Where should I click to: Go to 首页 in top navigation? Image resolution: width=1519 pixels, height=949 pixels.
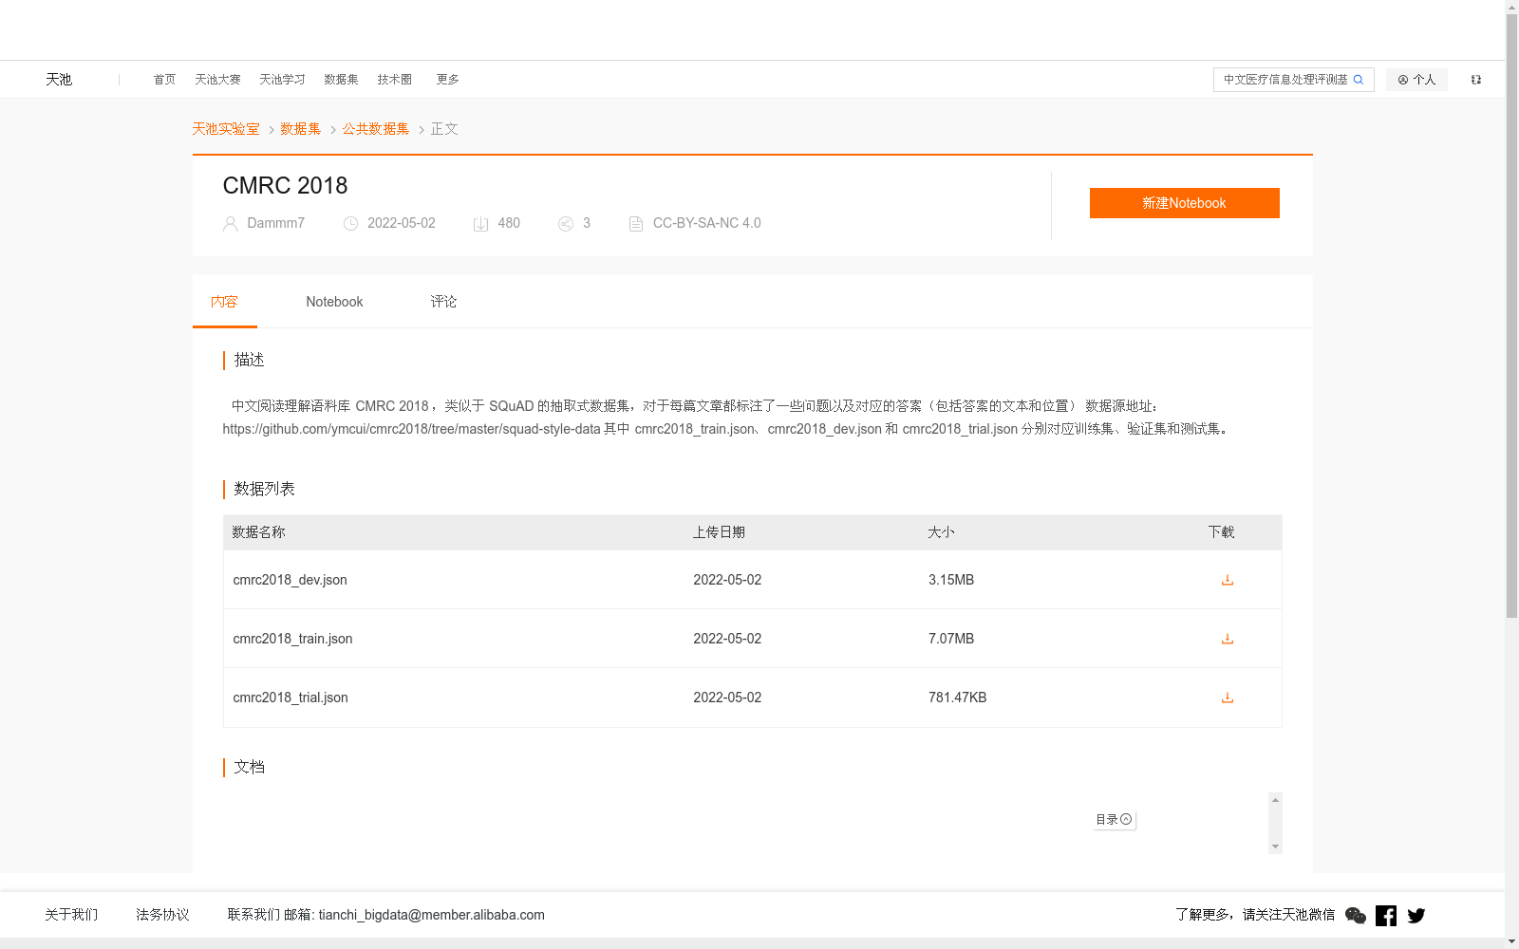pyautogui.click(x=164, y=80)
